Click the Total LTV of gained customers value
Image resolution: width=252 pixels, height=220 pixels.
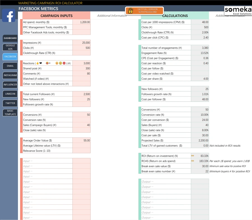(x=200, y=146)
